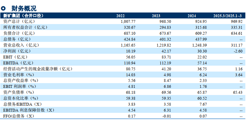Click the EBITDA 利息保障倍数 row label
251x120 pixels.
coord(29,110)
